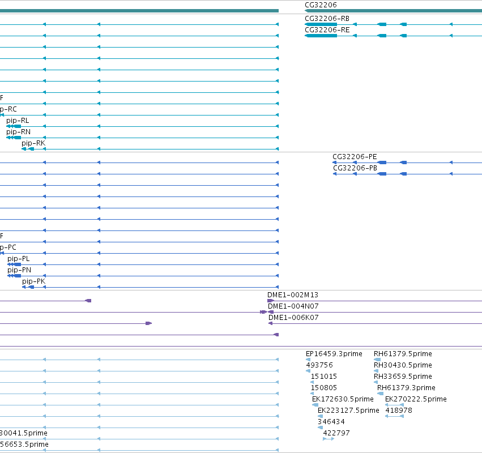Select the thick end exon of CG32206-RB

pos(321,24)
